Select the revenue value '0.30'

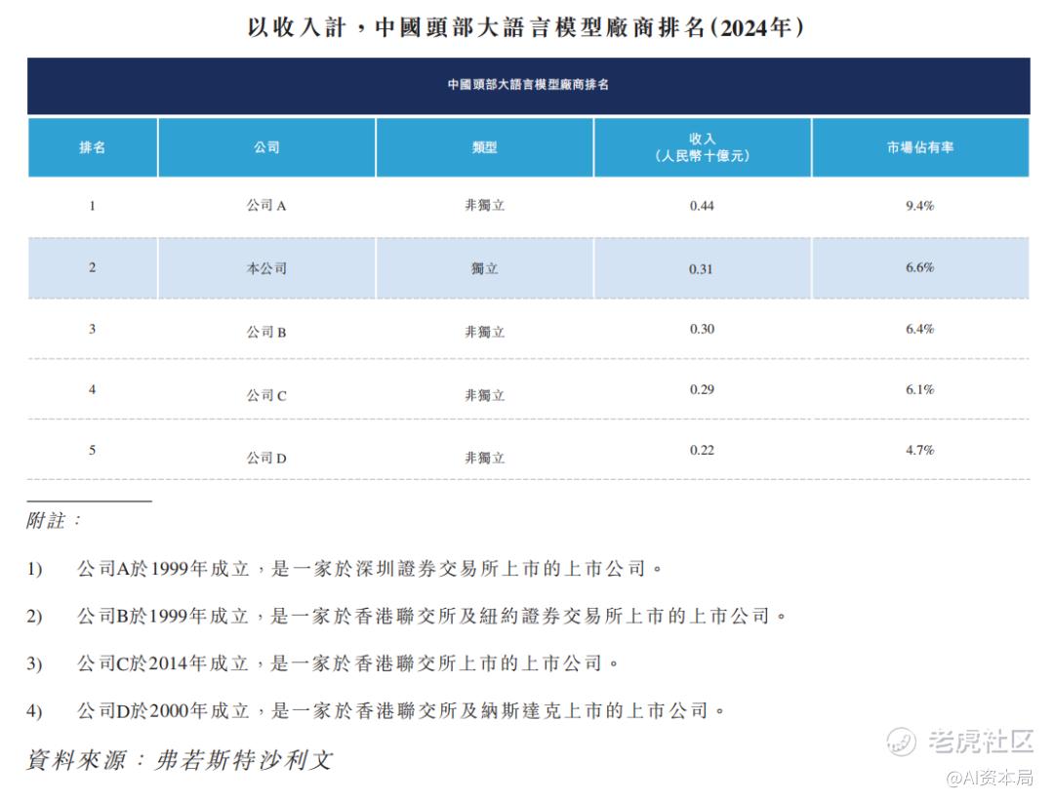tap(702, 329)
